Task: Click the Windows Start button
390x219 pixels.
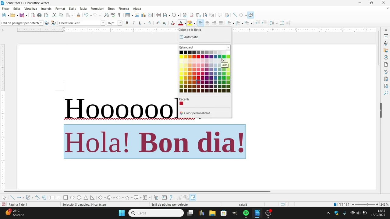Action: click(122, 213)
